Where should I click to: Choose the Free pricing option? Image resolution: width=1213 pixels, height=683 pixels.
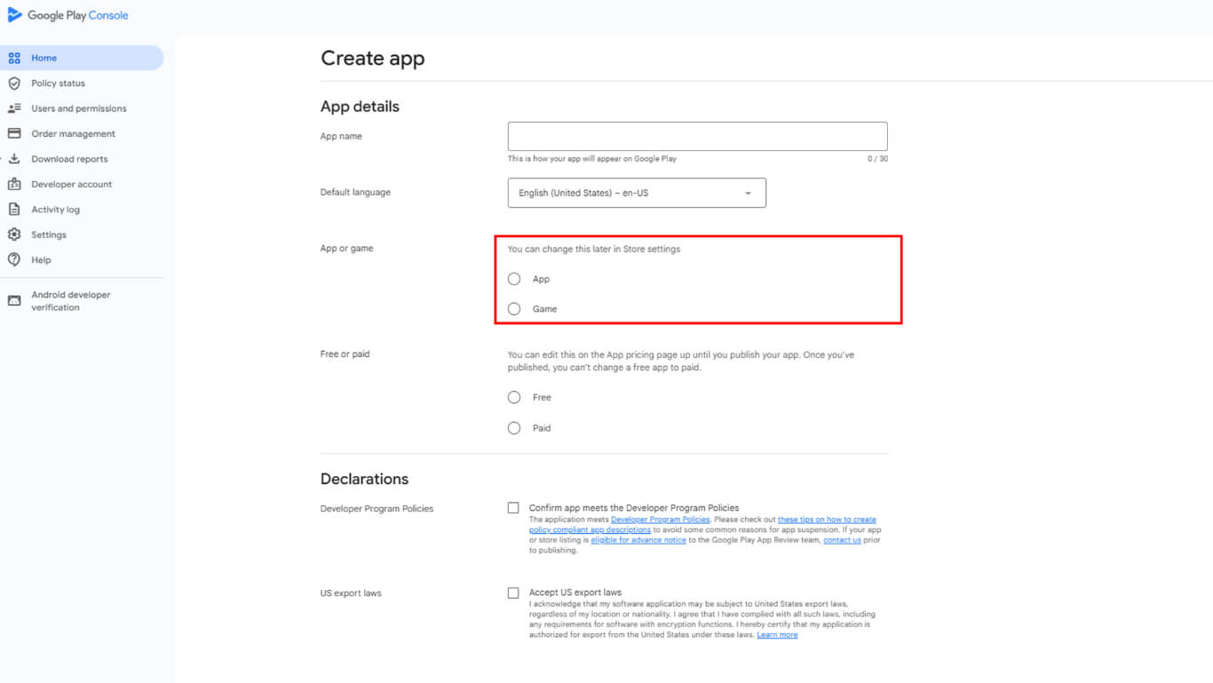(514, 397)
